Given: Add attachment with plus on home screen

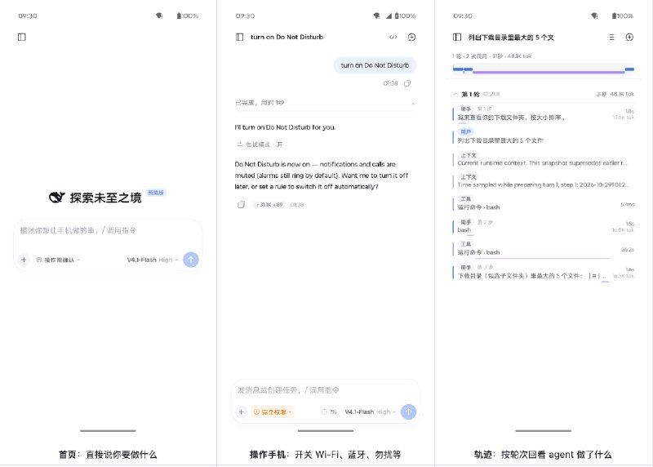Looking at the screenshot, I should pyautogui.click(x=24, y=260).
